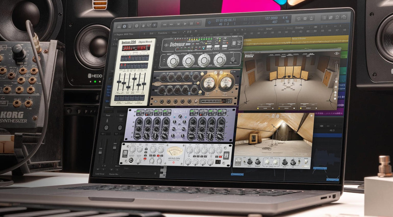393x217 pixels.
Task: Open the Functions menu
Action: [x=162, y=33]
